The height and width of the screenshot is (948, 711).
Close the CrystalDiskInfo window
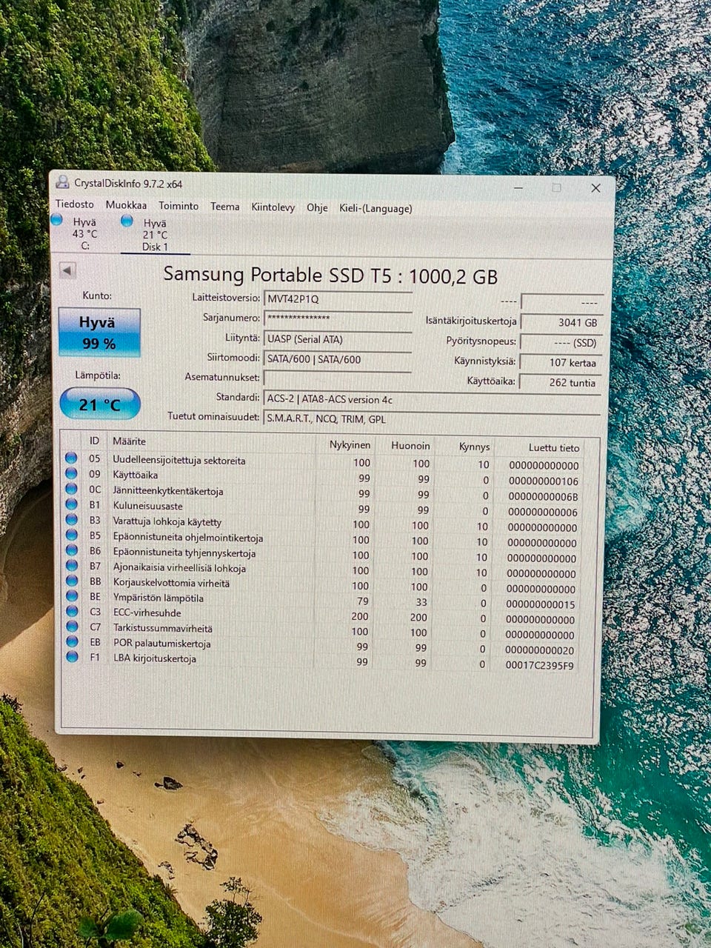pos(595,188)
